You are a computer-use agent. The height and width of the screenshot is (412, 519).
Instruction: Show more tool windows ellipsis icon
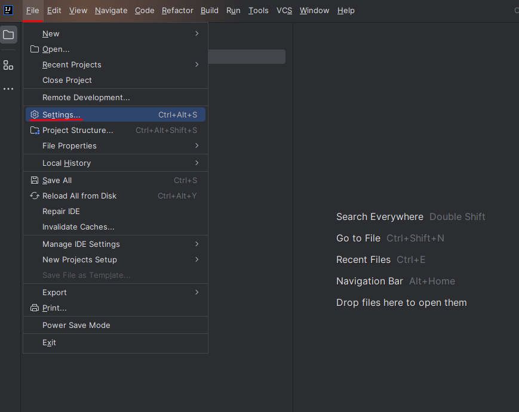click(x=8, y=89)
